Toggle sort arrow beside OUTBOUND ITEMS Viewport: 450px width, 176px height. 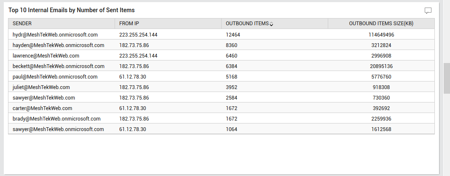pos(271,24)
